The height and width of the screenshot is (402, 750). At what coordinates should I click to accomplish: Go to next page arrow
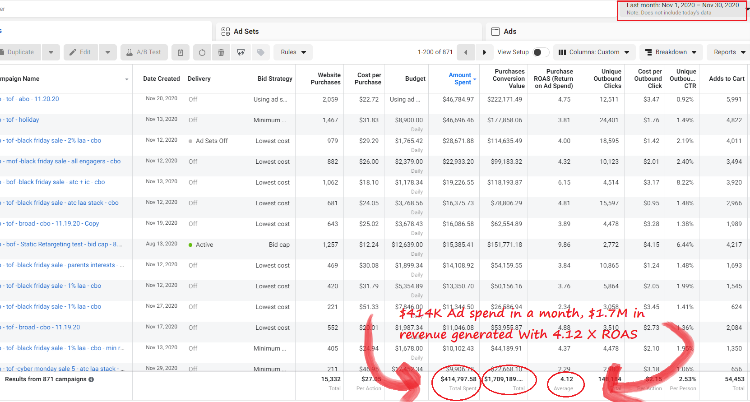(484, 52)
